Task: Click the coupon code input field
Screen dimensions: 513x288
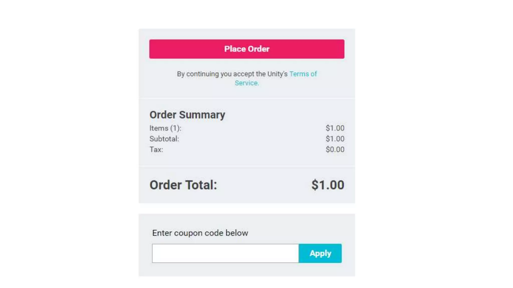Action: (x=225, y=253)
